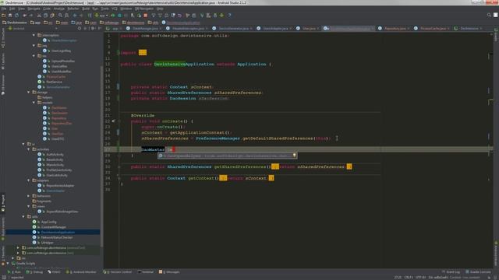The height and width of the screenshot is (280, 499).
Task: Choose the DaoOpenHelper autocomplete suggestion
Action: (x=228, y=156)
